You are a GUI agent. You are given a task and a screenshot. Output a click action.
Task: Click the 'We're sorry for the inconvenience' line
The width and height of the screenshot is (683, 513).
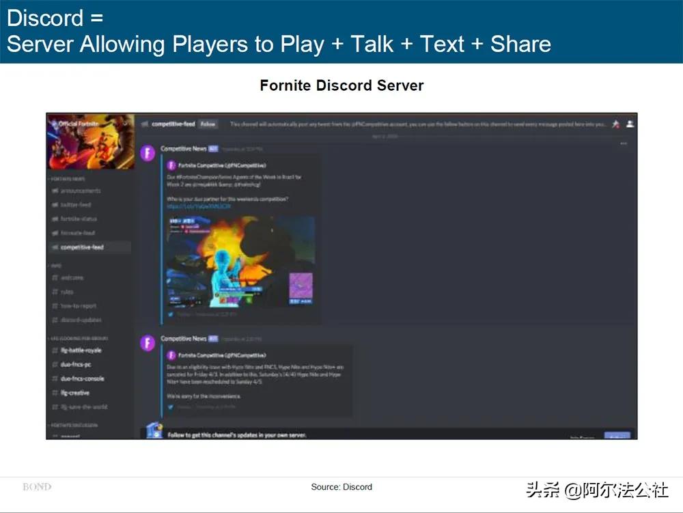(x=204, y=396)
